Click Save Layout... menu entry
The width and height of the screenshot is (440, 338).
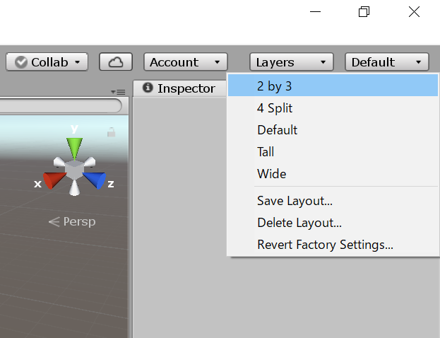295,201
